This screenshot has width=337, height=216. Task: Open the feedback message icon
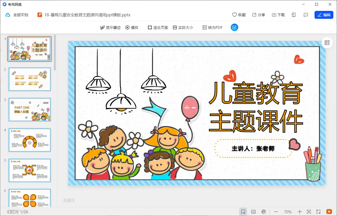click(306, 15)
